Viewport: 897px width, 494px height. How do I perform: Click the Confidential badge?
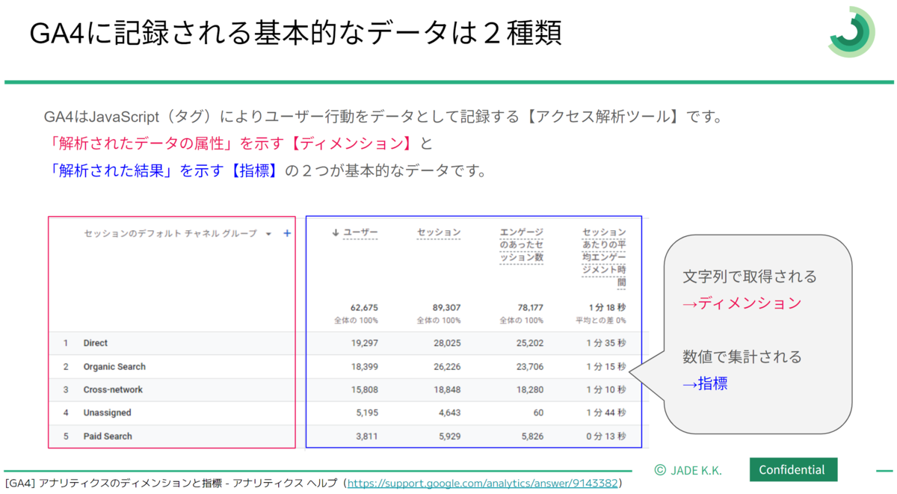coord(793,470)
